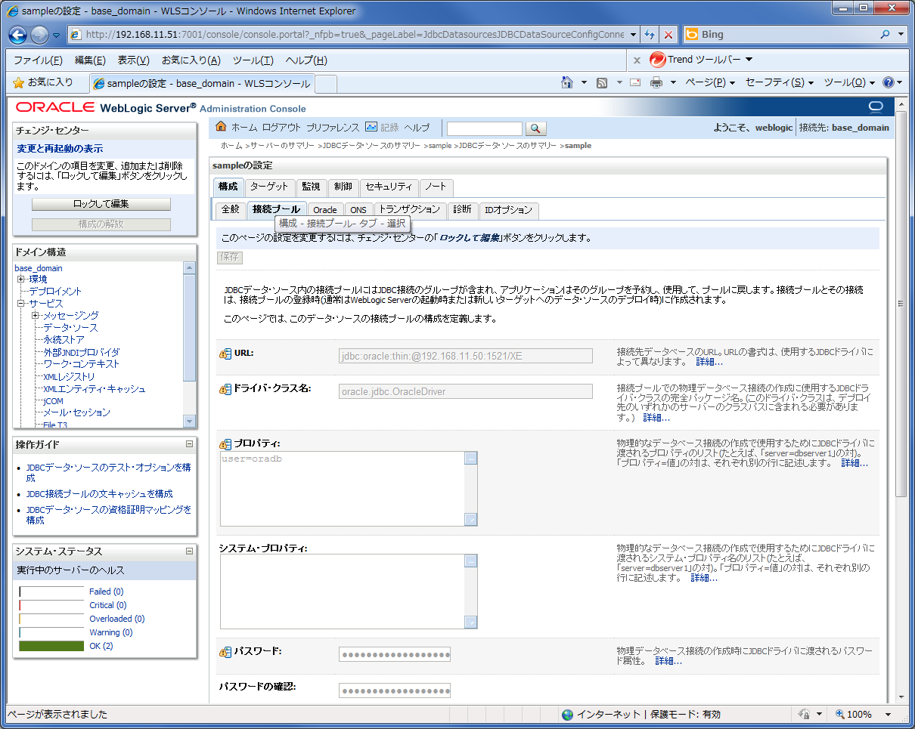Click the read mail envelope icon

[x=635, y=82]
